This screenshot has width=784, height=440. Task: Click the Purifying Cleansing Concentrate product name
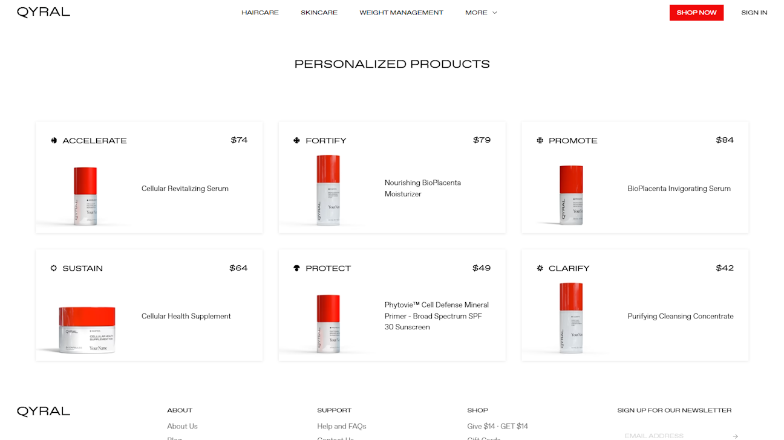pos(680,316)
